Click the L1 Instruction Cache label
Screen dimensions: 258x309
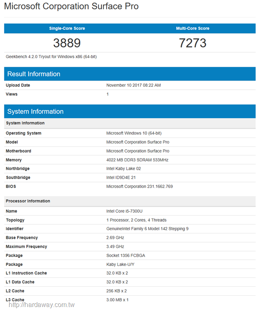click(26, 273)
